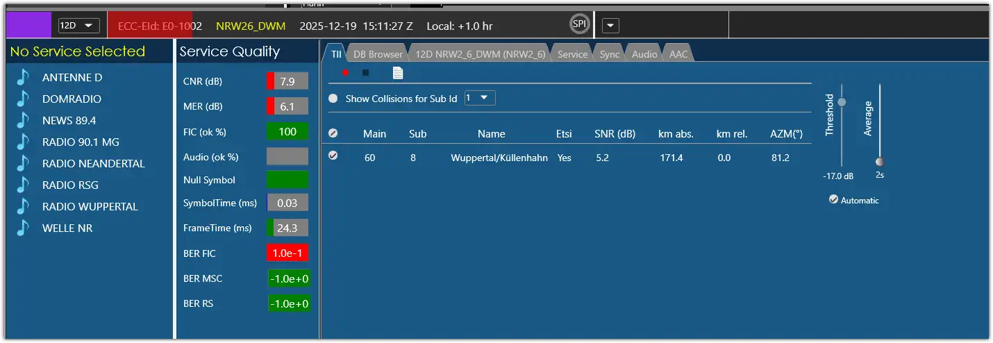The width and height of the screenshot is (993, 343).
Task: Click the SNR (dB) column header
Action: coord(615,134)
